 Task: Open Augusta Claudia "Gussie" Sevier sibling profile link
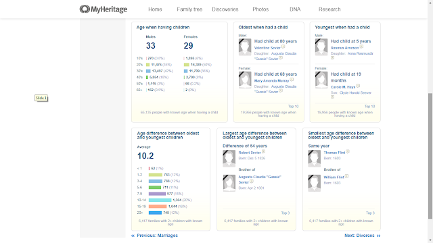point(260,180)
